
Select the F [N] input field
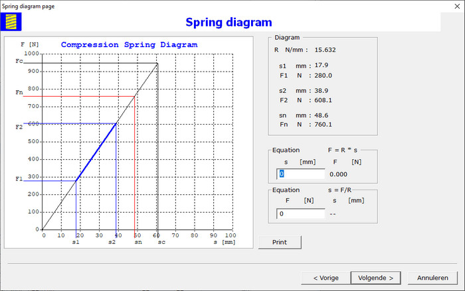pyautogui.click(x=300, y=213)
